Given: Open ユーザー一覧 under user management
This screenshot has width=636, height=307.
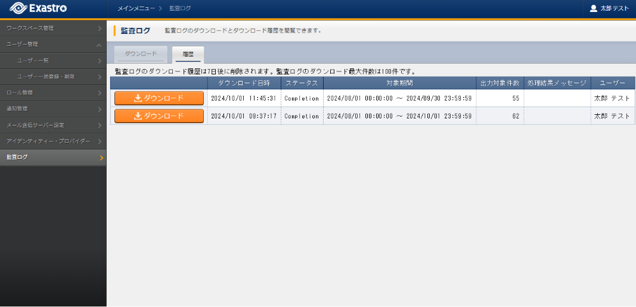Looking at the screenshot, I should point(52,60).
